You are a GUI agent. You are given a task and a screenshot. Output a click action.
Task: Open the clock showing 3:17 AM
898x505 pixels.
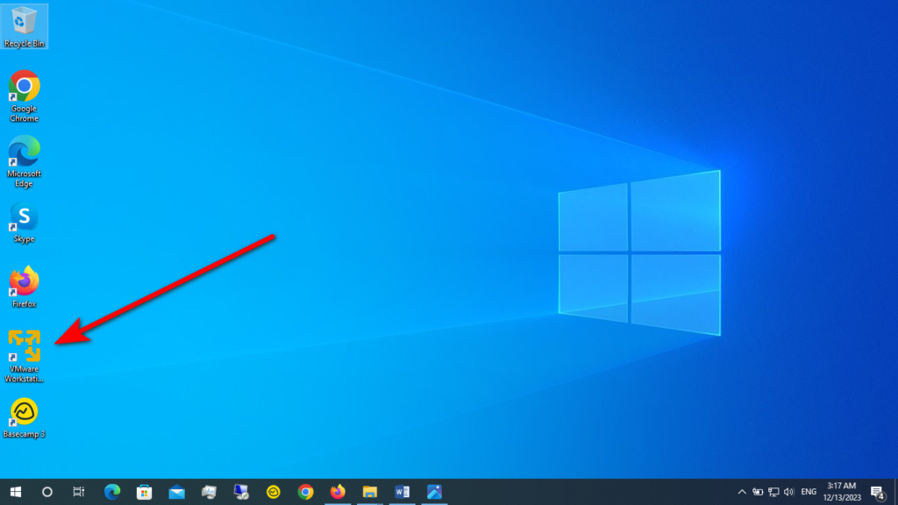842,492
